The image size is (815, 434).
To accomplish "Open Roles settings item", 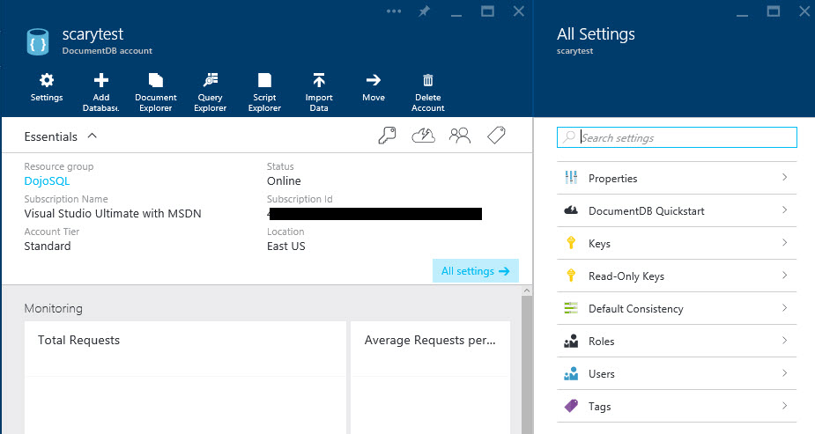I will (x=677, y=341).
